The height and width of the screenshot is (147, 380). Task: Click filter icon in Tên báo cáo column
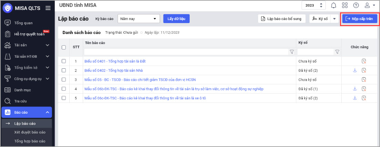[x=292, y=52]
